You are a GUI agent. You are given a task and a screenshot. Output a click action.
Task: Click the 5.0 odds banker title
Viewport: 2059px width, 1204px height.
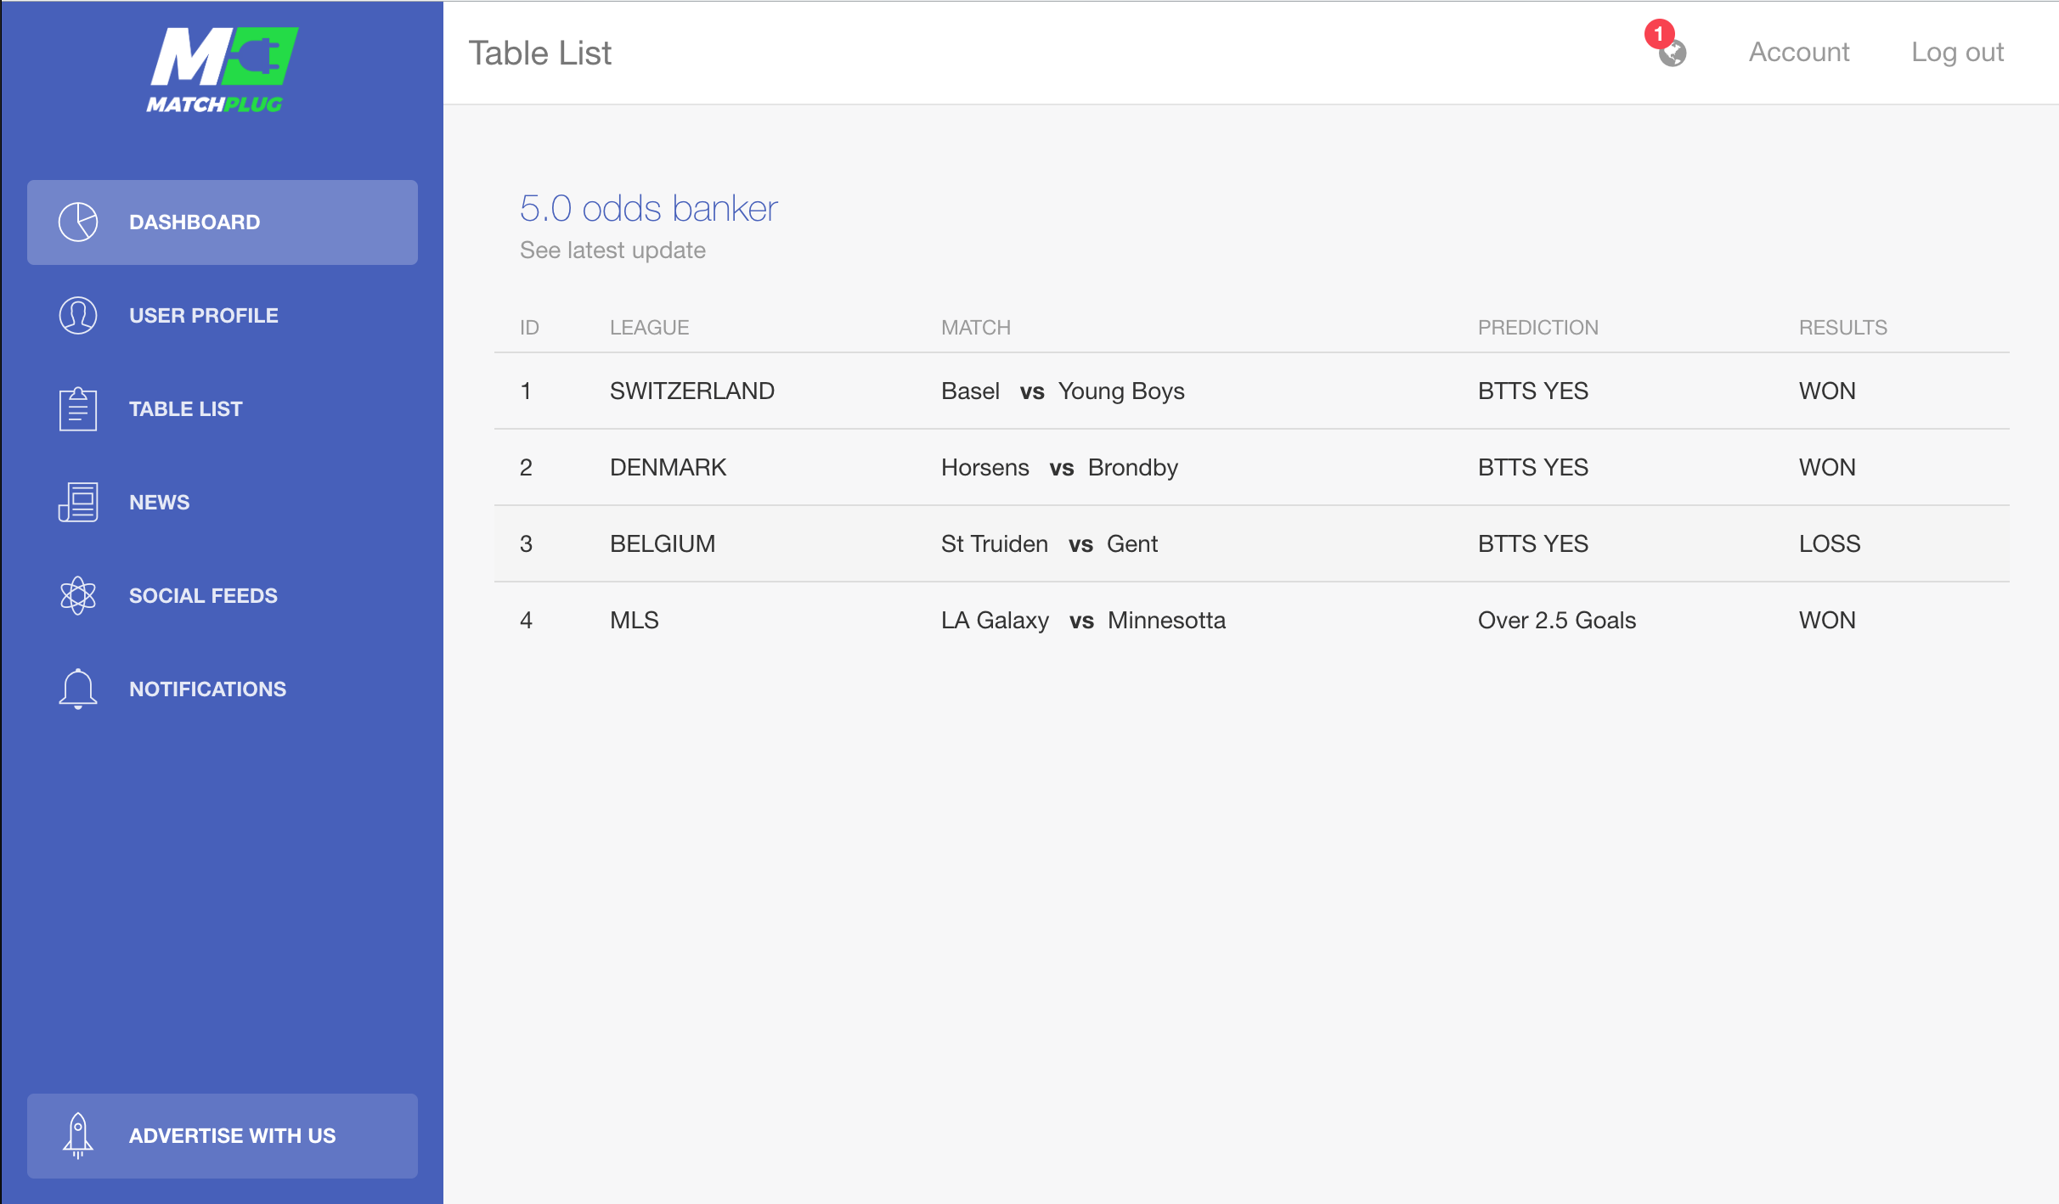tap(649, 208)
